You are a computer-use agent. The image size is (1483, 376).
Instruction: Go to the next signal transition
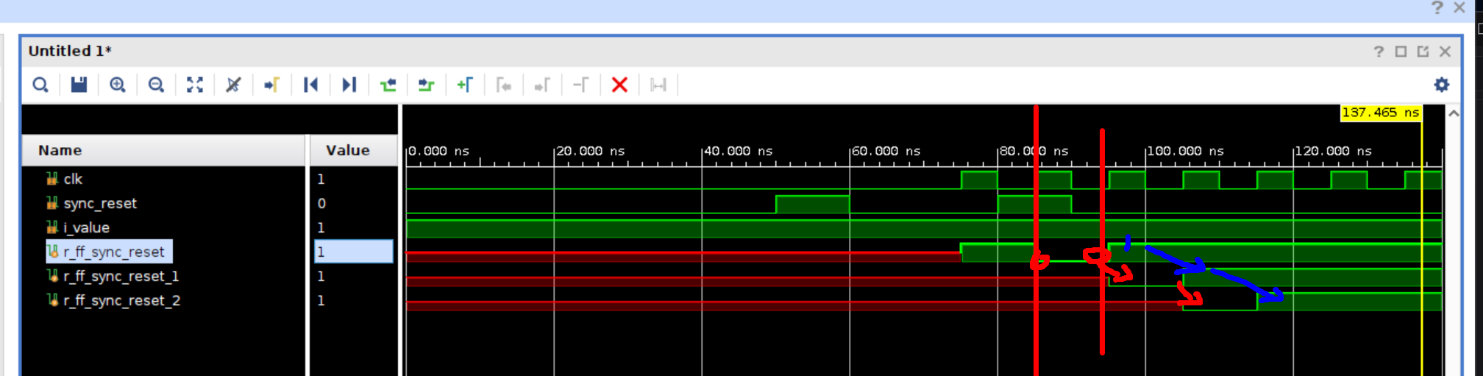coord(426,85)
